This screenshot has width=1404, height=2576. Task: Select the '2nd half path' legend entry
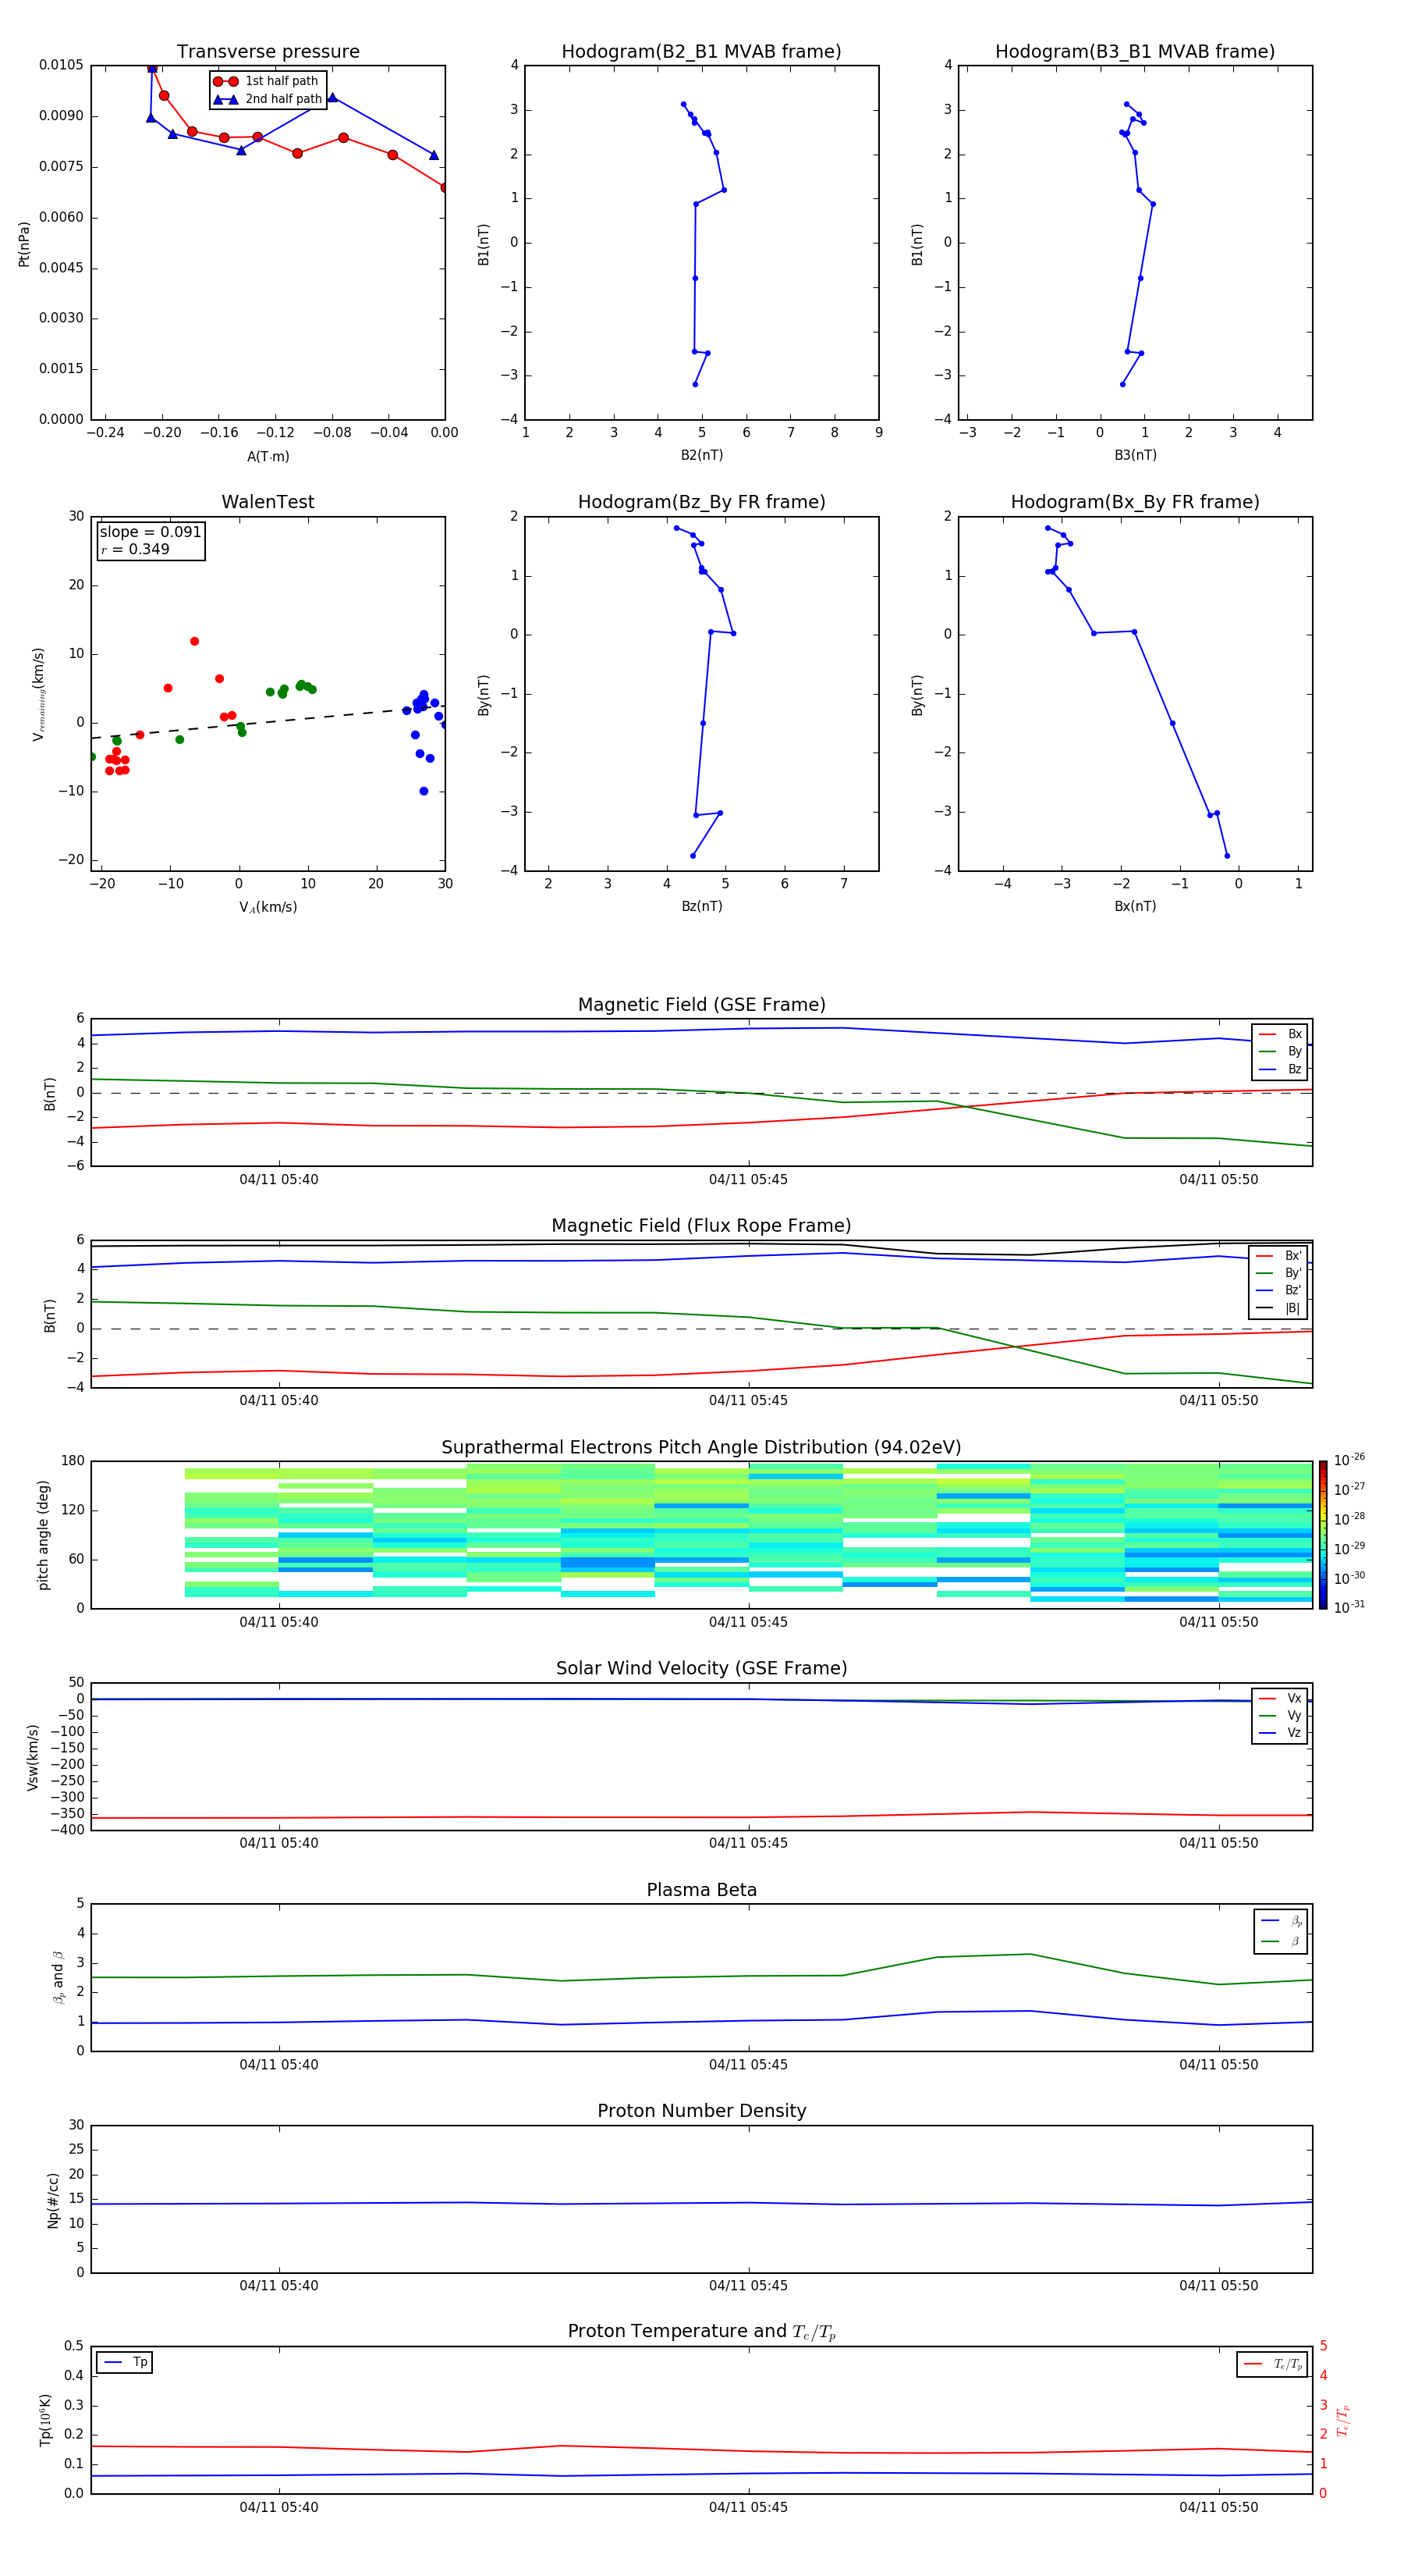[x=268, y=99]
